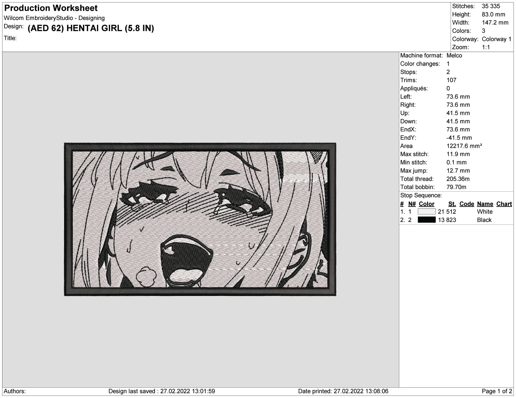Click the 'Color changes:' label
This screenshot has height=398, width=516.
(420, 64)
